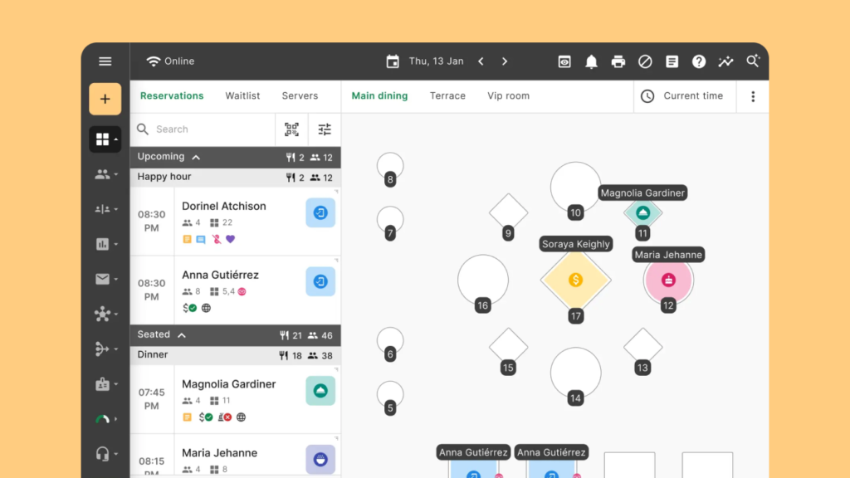The image size is (850, 478).
Task: Open the analytics trend line icon
Action: point(725,61)
